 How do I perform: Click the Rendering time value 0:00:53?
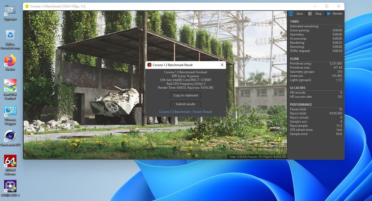tap(337, 43)
